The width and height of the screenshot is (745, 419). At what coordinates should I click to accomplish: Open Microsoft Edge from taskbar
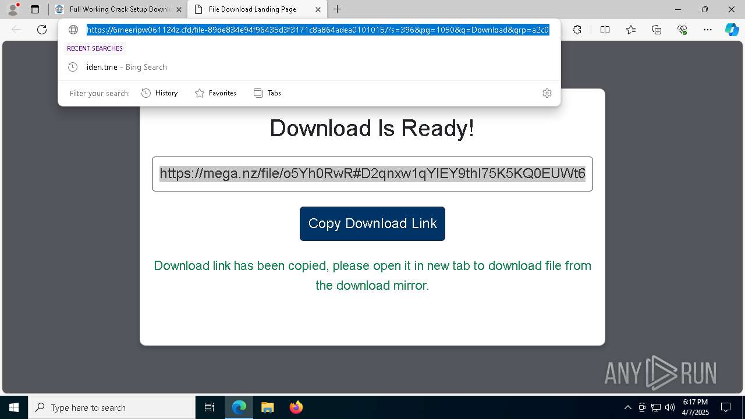(x=239, y=407)
